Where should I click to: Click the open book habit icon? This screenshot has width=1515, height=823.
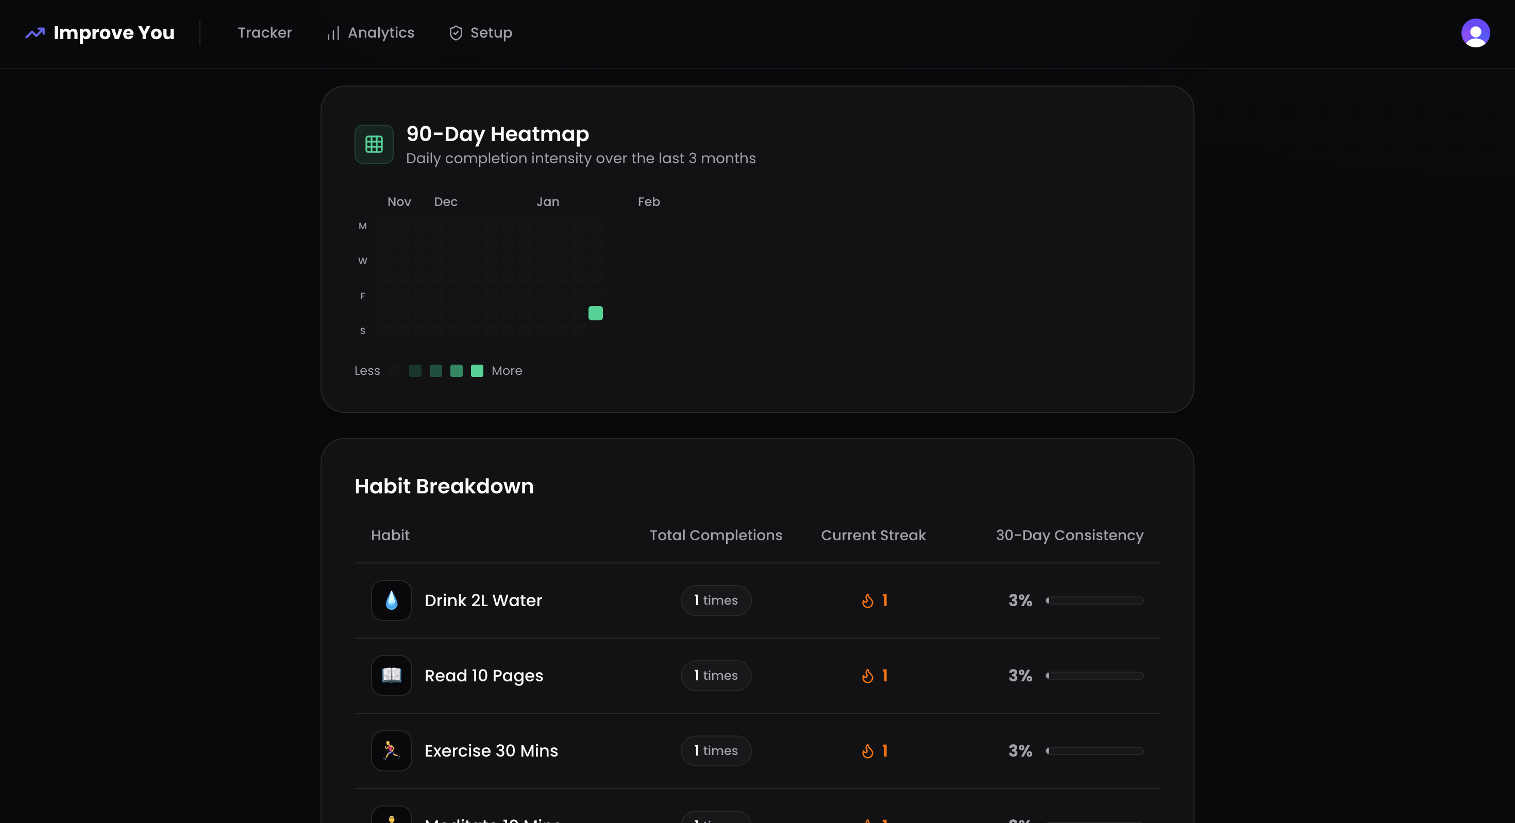(392, 676)
